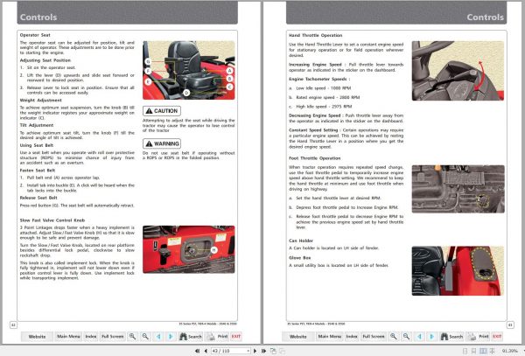Click zoom-in magnifier on left page 42
Image resolution: width=525 pixels, height=356 pixels.
(x=133, y=336)
